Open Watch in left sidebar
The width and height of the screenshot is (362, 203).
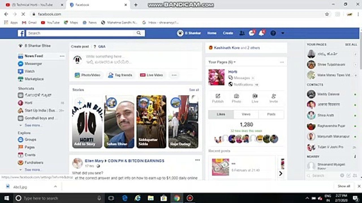(26, 71)
